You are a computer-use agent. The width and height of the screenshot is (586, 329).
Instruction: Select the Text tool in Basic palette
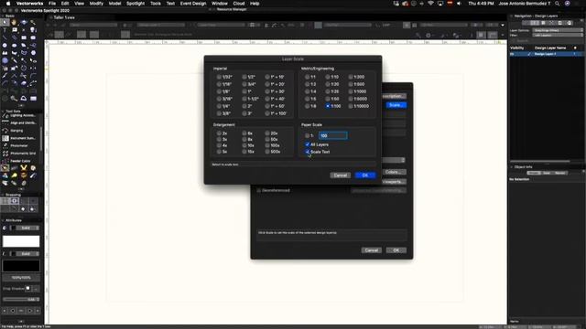5,30
